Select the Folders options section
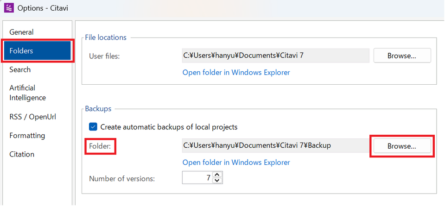 (38, 51)
